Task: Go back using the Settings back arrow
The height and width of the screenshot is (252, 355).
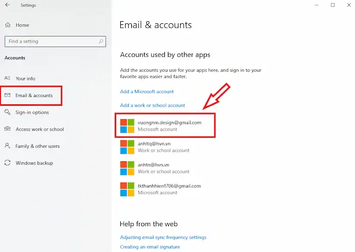Action: 8,5
